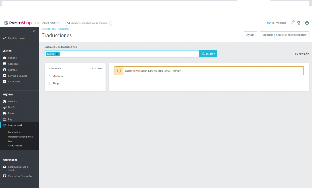Select Localisation under Internacional
This screenshot has height=188, width=312.
pyautogui.click(x=14, y=132)
